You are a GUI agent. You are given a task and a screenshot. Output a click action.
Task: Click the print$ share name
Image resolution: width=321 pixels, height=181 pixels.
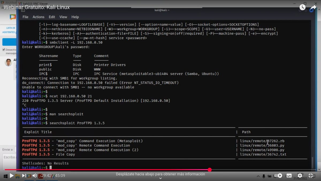tap(45, 65)
